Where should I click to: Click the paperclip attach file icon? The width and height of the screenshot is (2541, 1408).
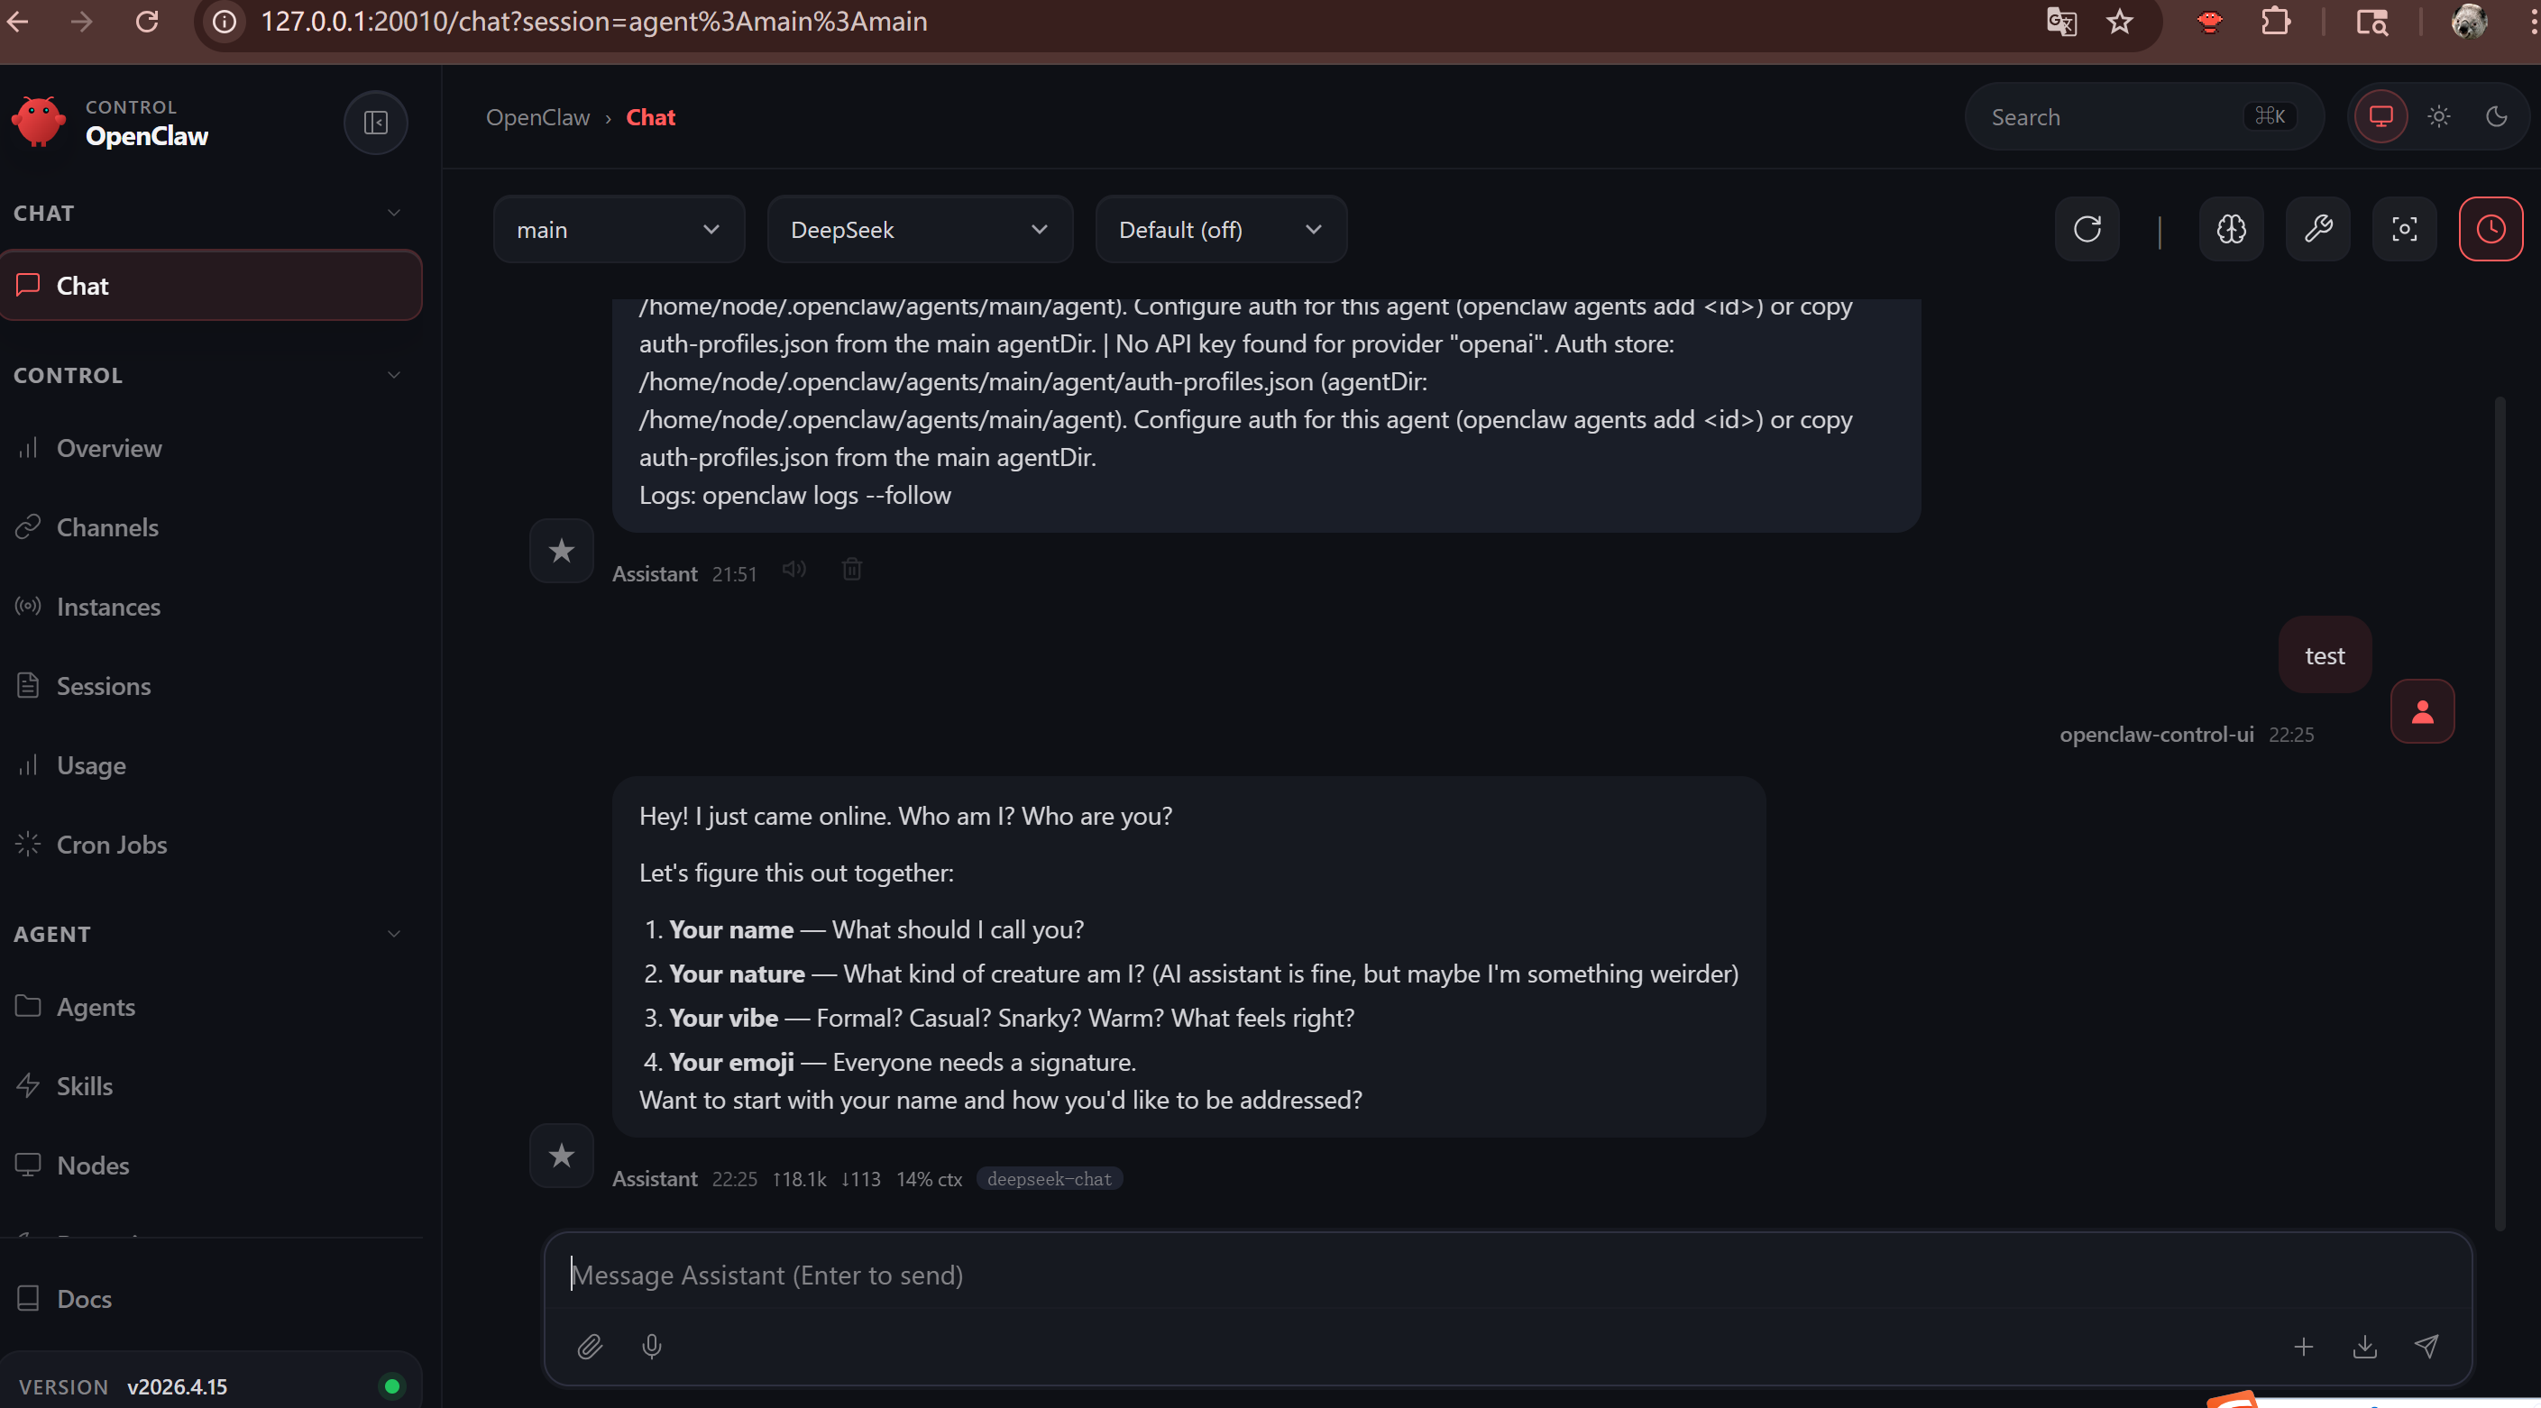(590, 1347)
